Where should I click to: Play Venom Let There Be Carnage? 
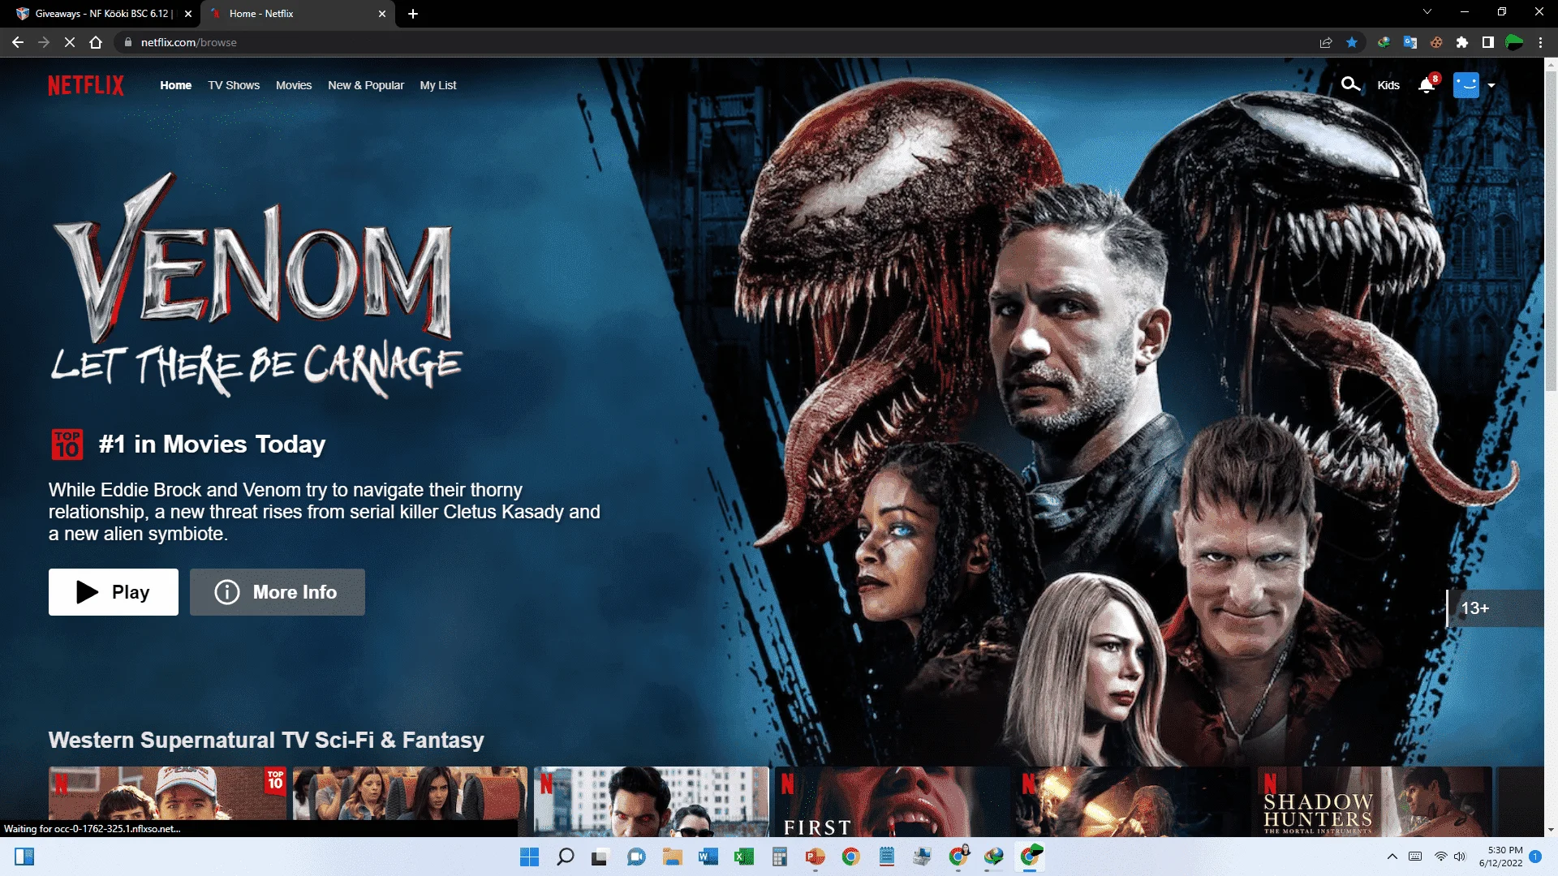tap(114, 592)
